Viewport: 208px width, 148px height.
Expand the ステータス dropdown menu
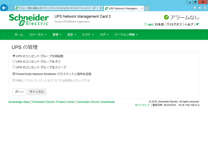[x=38, y=35]
